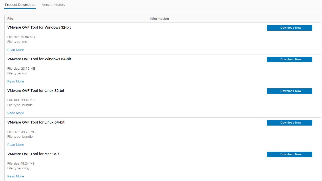The height and width of the screenshot is (181, 322).
Task: Select the VMware OVF Tool for Windows 32-bit title
Action: click(39, 27)
